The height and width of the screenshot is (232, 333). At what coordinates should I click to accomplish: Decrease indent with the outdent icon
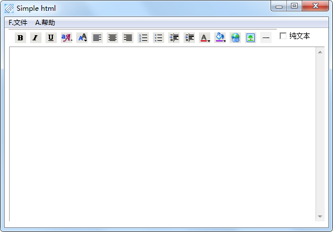click(174, 38)
